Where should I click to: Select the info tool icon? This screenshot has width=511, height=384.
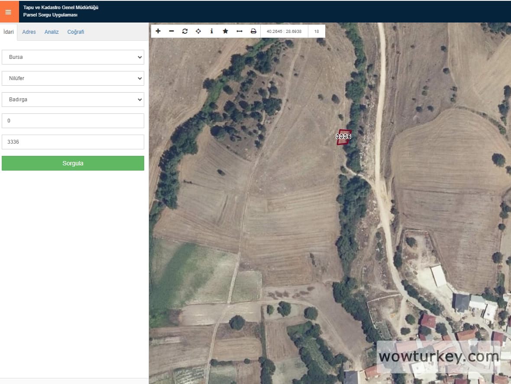pos(212,31)
